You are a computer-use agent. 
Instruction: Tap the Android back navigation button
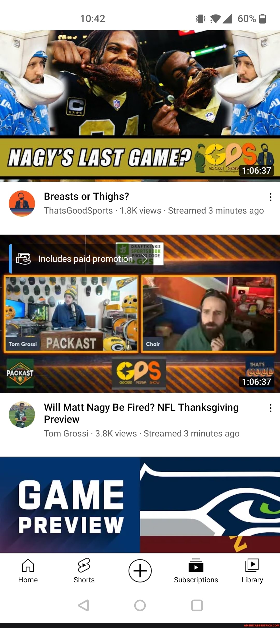[x=84, y=605]
